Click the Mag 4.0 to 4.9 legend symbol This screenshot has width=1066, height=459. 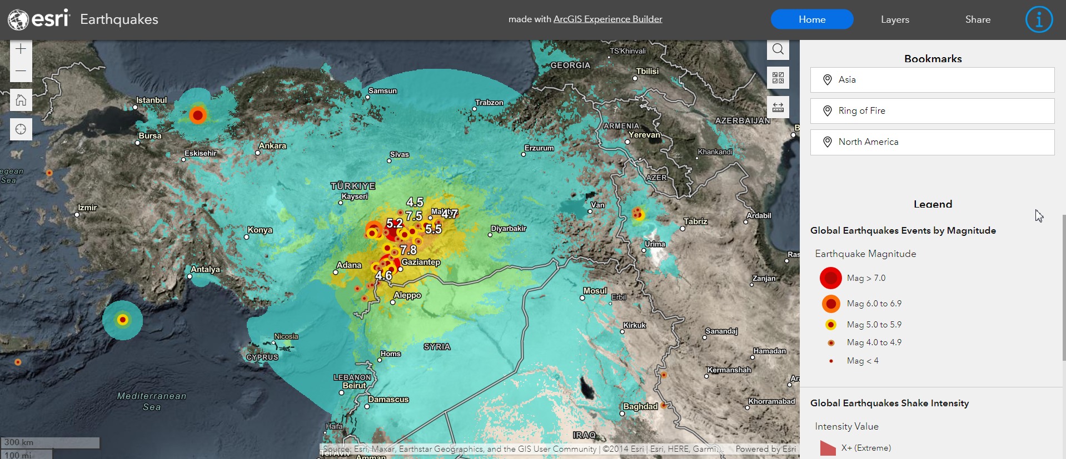[x=831, y=342]
